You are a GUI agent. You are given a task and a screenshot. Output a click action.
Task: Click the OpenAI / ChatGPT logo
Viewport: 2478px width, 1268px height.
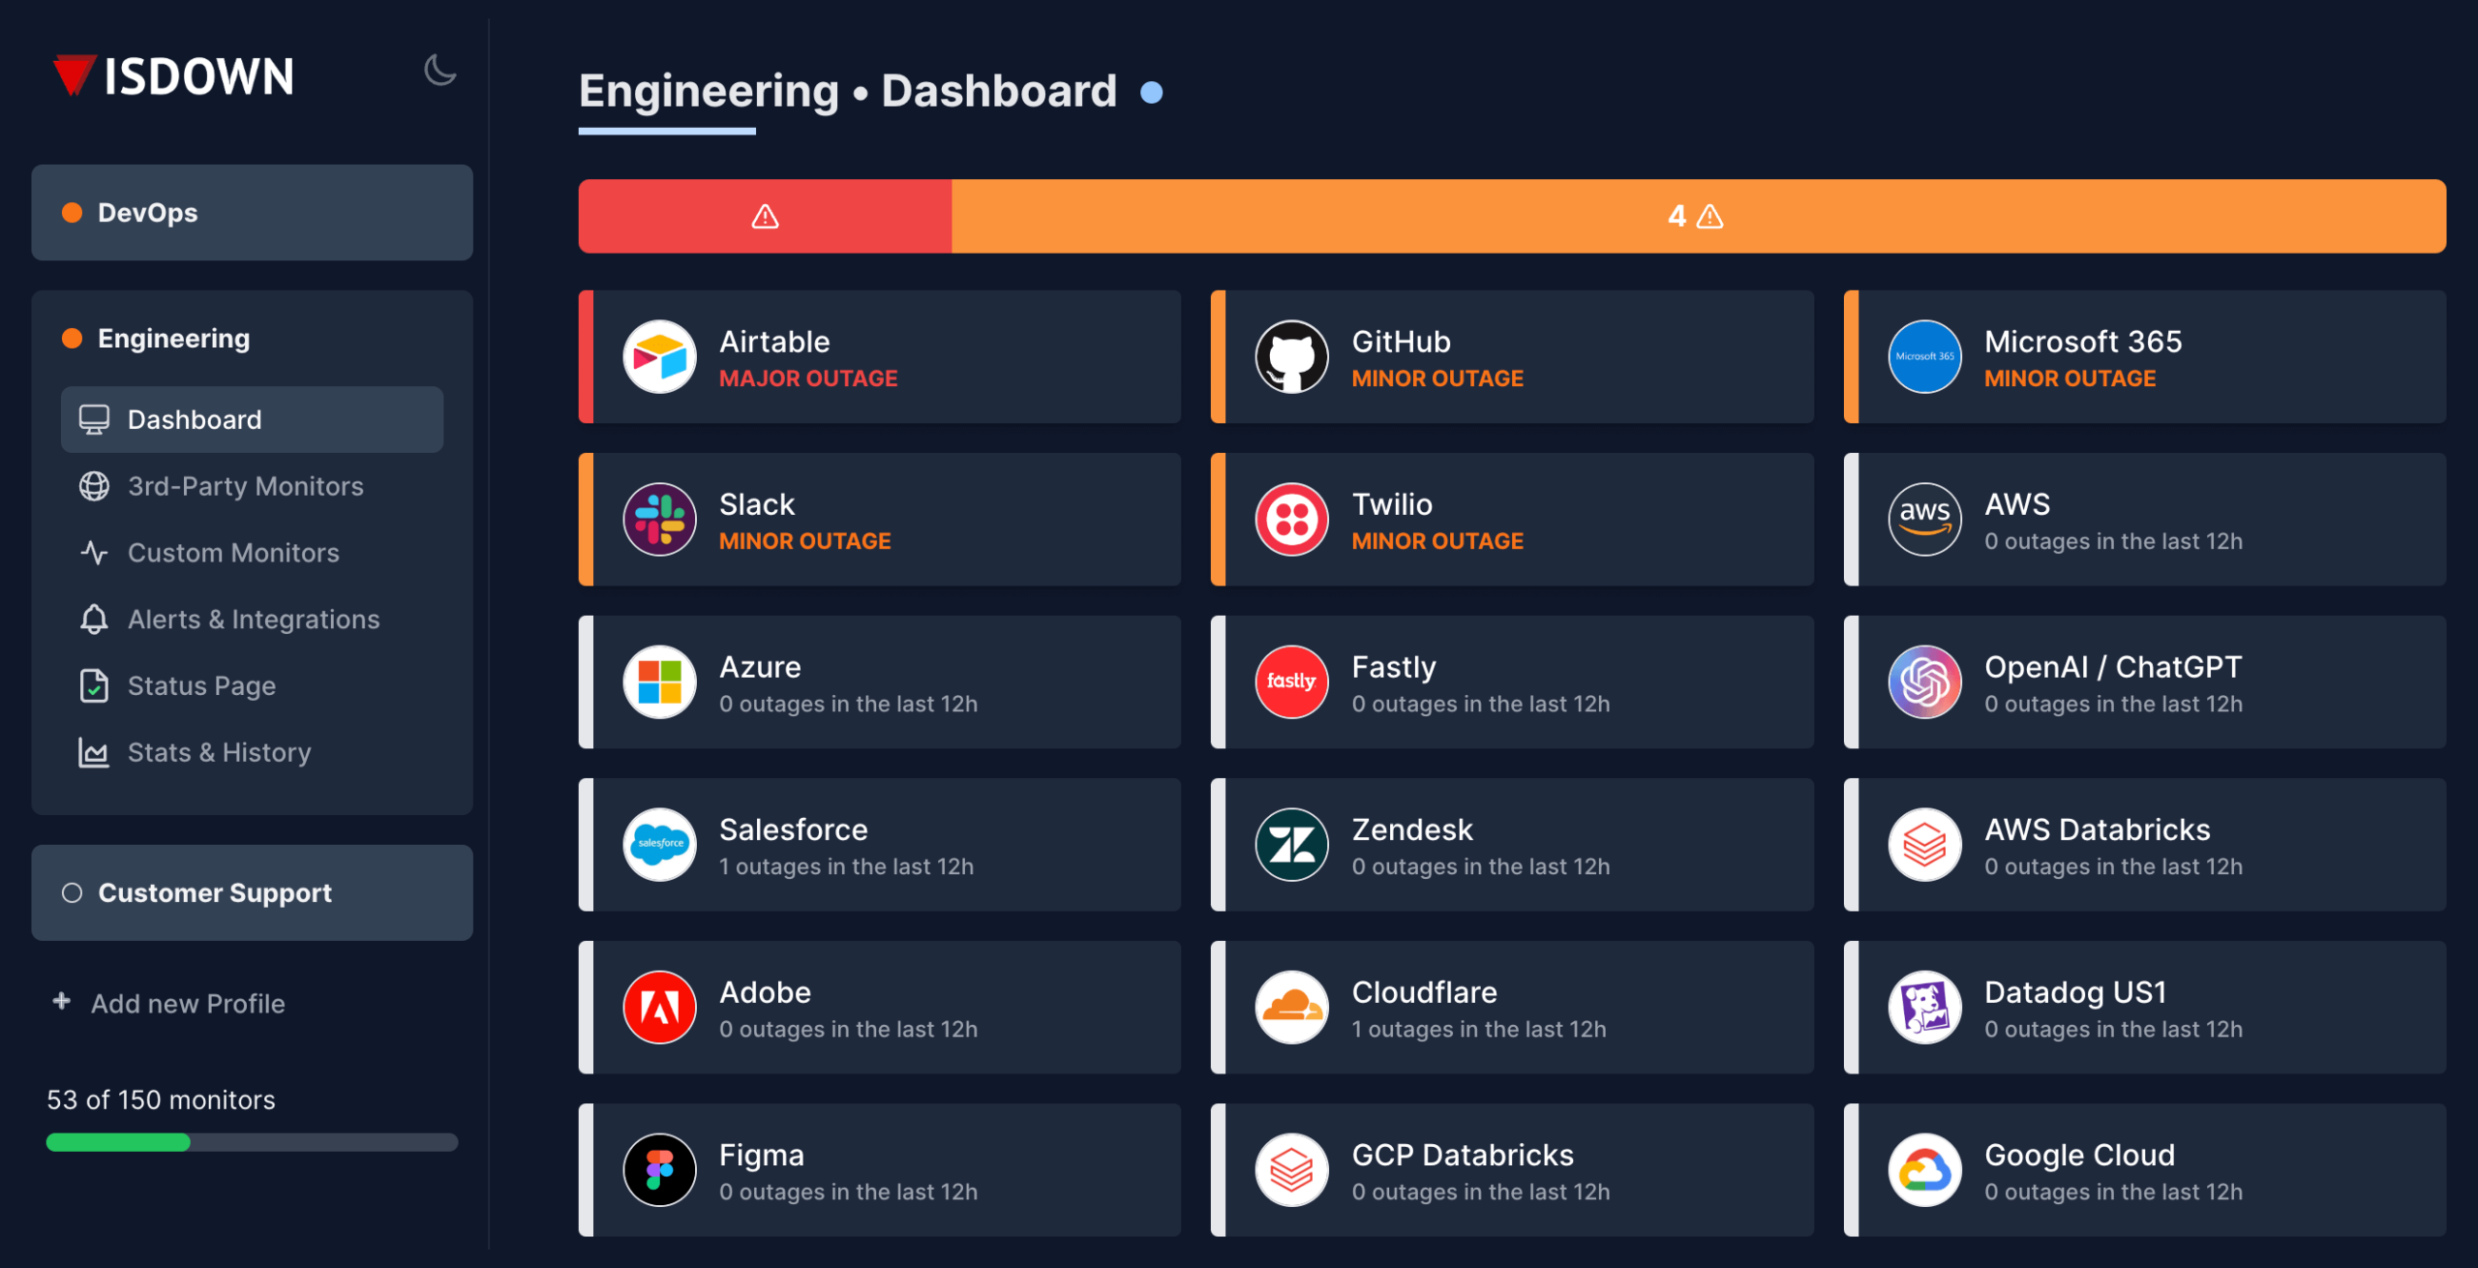[x=1924, y=682]
